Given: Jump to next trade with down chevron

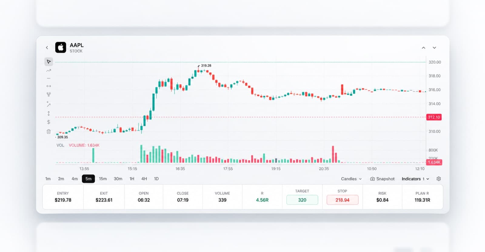Looking at the screenshot, I should [x=434, y=48].
